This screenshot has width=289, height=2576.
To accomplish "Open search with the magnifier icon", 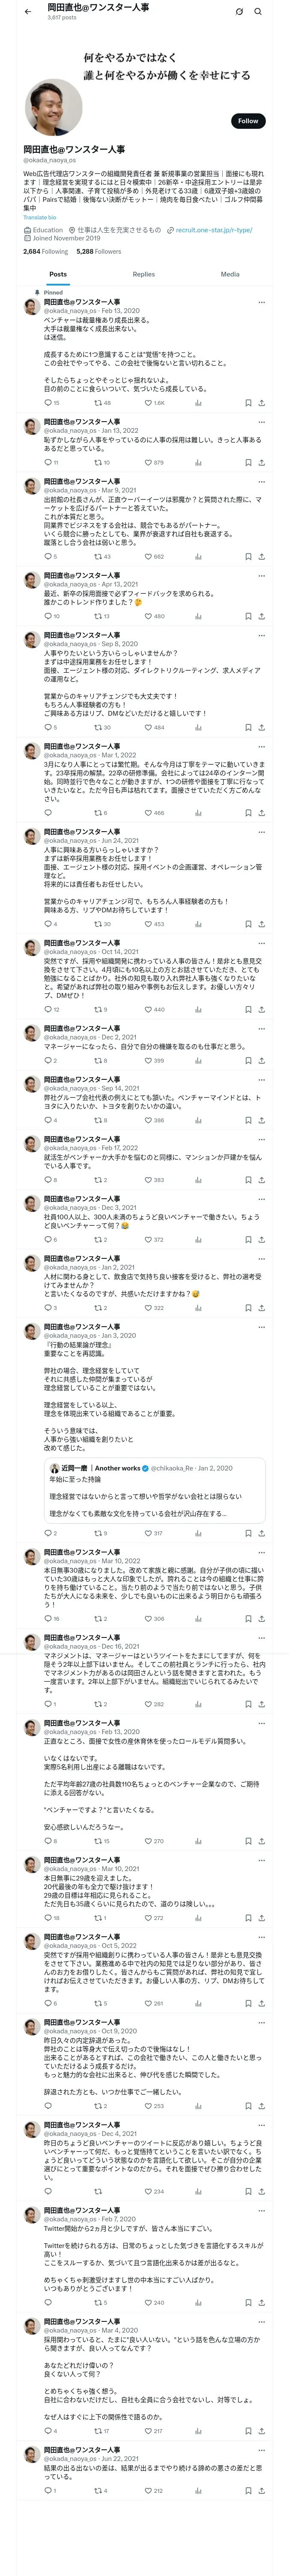I will [258, 12].
